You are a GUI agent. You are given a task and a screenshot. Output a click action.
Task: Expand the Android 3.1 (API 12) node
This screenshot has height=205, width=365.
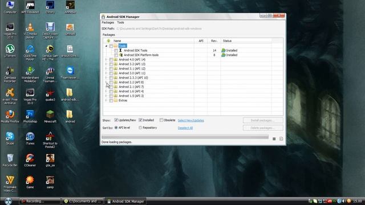click(106, 68)
